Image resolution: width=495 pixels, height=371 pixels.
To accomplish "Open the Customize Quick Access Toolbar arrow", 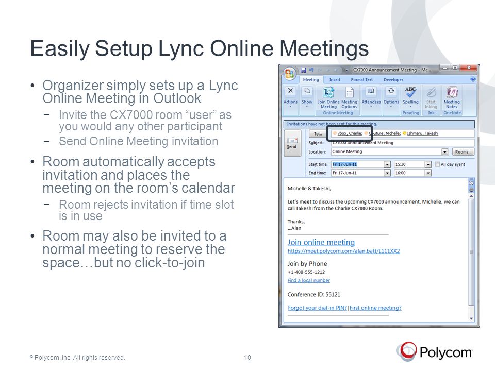I will [x=346, y=70].
